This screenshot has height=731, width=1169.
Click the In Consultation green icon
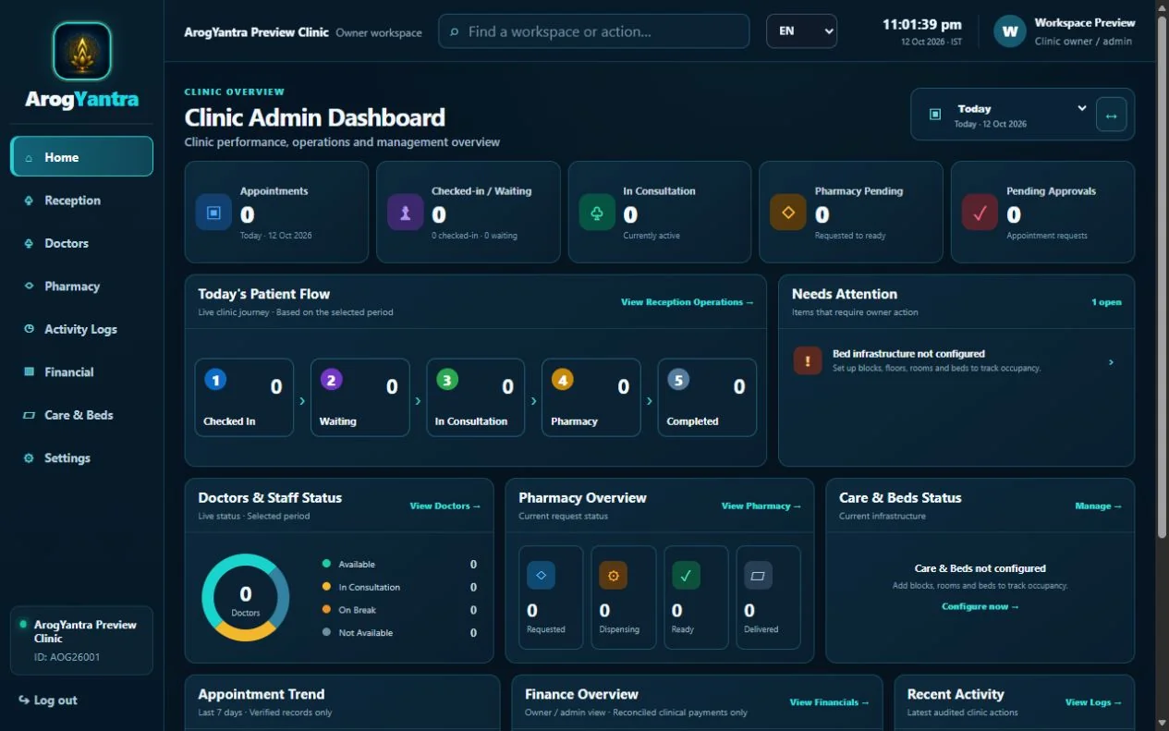click(x=597, y=213)
